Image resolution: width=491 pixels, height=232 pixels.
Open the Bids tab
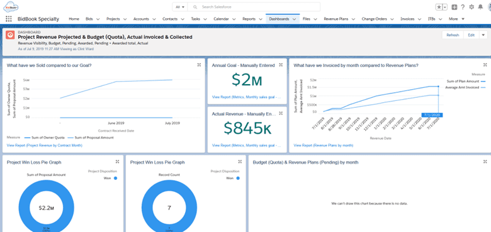click(89, 19)
